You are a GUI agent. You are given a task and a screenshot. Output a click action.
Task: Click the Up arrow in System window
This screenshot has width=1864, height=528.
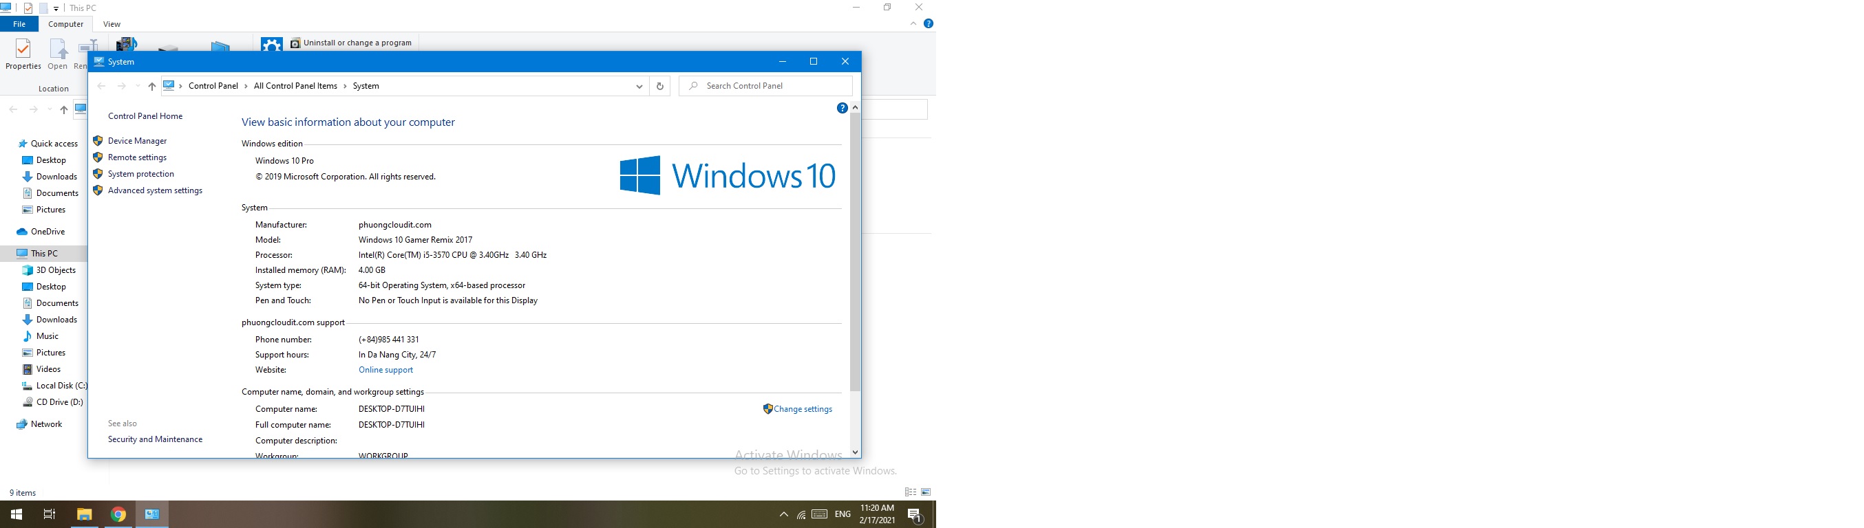click(x=152, y=86)
